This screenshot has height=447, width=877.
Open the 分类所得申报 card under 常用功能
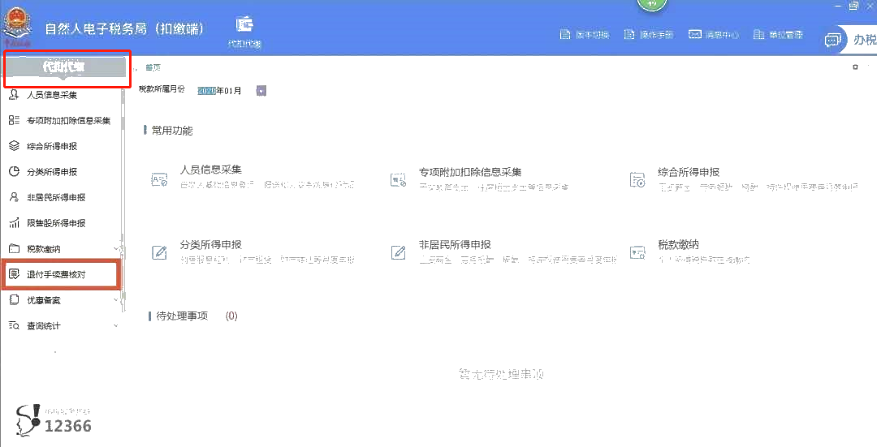pyautogui.click(x=253, y=251)
